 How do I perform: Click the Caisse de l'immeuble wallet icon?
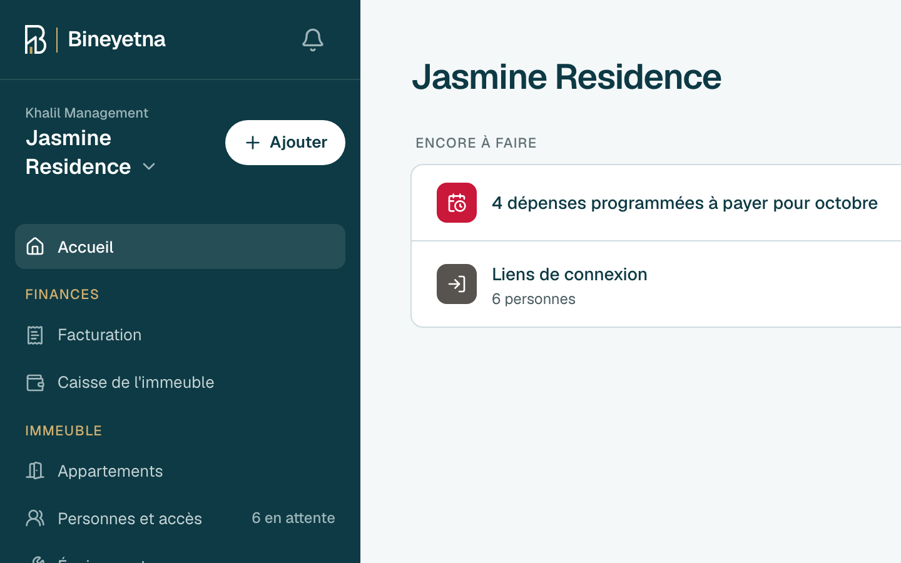[35, 382]
